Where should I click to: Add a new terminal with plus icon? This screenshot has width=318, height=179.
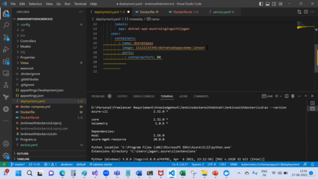pos(276,96)
